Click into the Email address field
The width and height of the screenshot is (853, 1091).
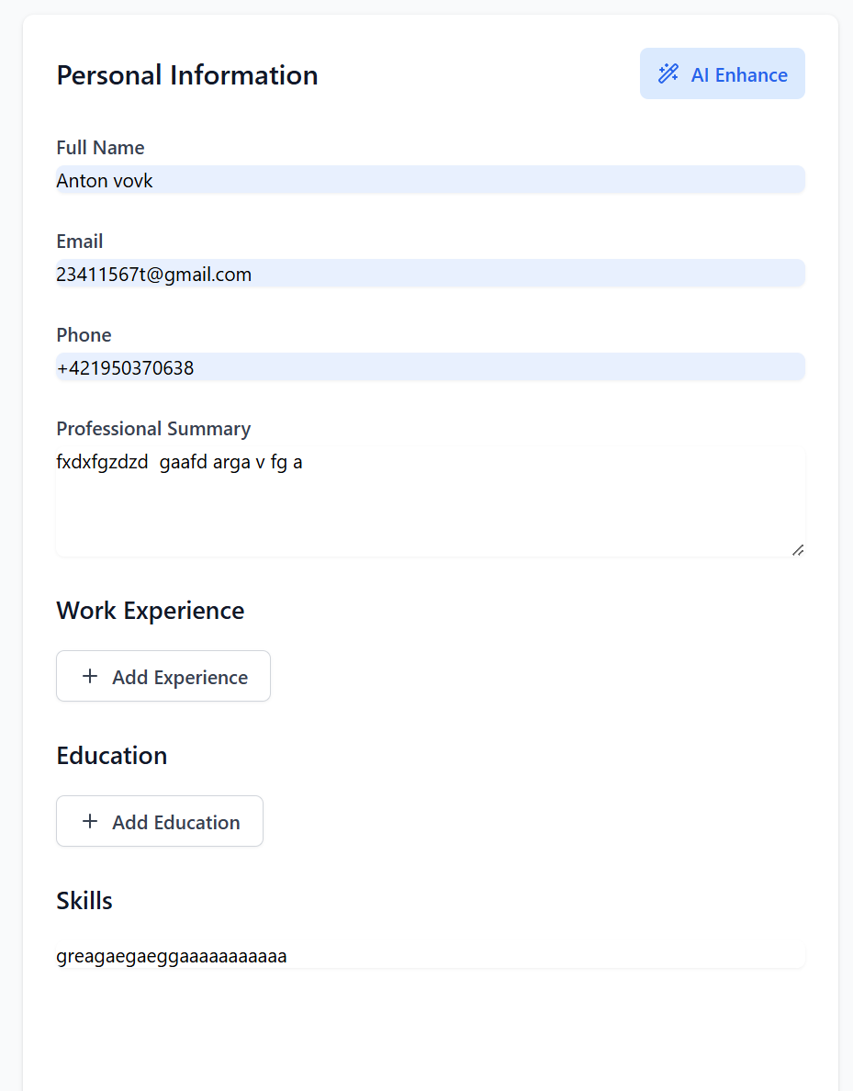pyautogui.click(x=430, y=275)
